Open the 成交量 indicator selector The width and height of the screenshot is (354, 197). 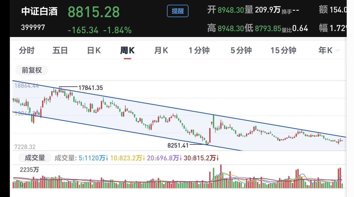35,158
